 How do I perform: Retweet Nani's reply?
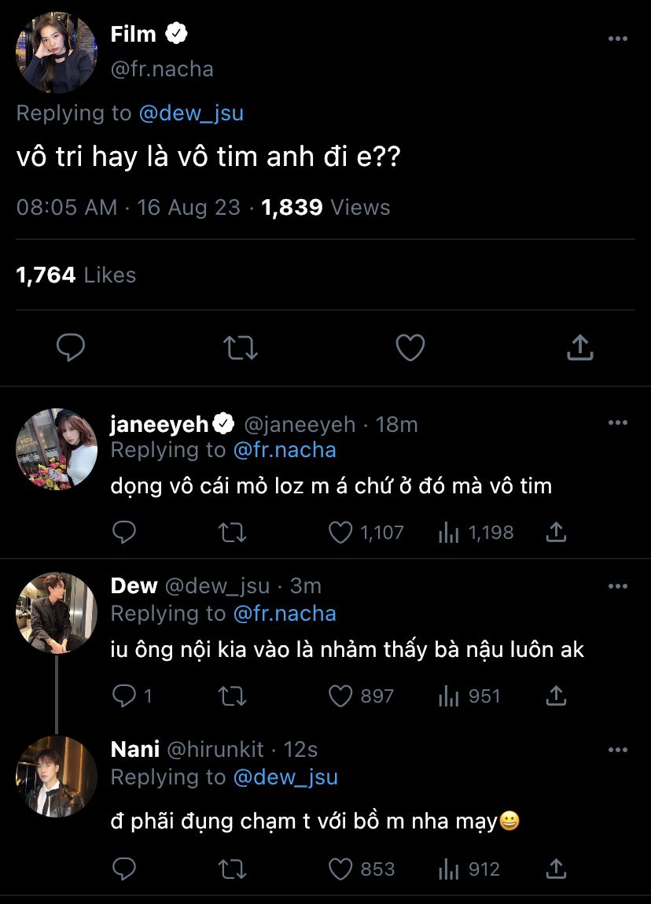click(232, 869)
